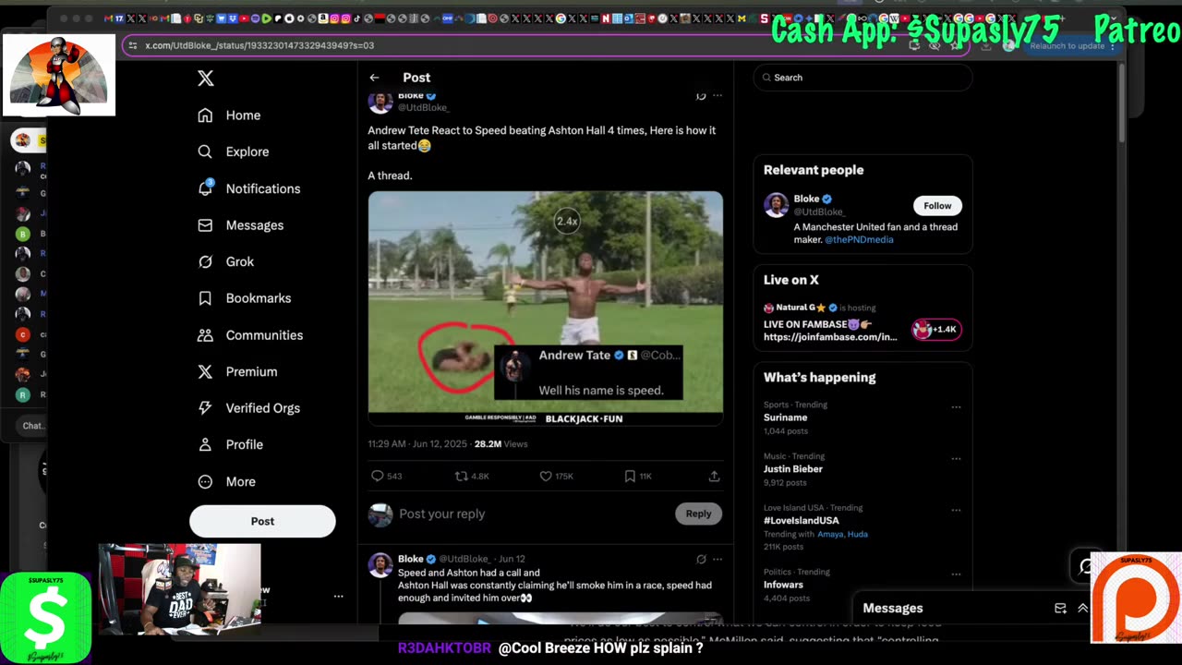Open the joinfambase.com live link
This screenshot has width=1182, height=665.
pos(830,337)
